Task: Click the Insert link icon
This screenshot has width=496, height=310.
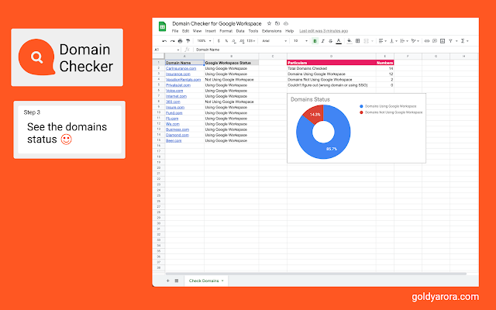Action: [x=427, y=41]
